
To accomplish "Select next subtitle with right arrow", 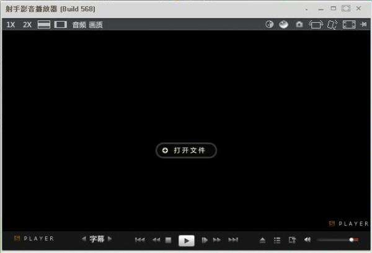I will point(110,239).
